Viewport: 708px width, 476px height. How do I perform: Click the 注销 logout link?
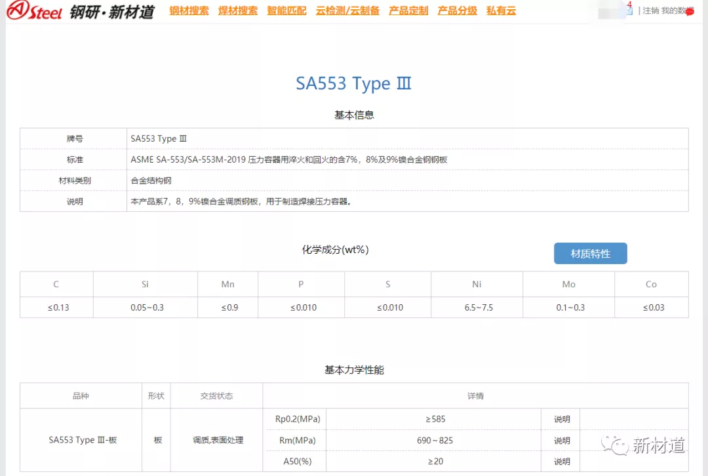coord(650,11)
